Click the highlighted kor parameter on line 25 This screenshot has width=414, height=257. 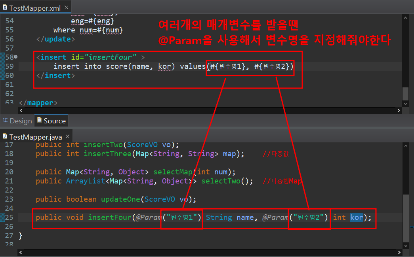click(x=357, y=217)
